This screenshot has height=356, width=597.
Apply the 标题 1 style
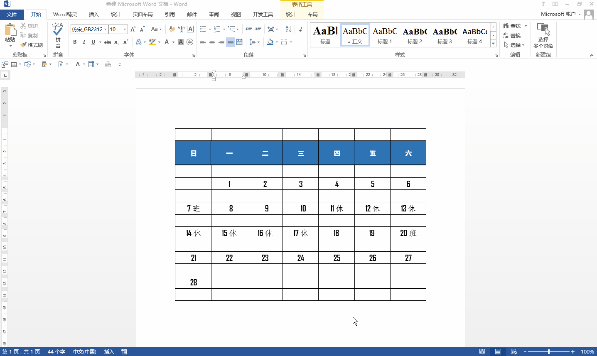point(385,35)
